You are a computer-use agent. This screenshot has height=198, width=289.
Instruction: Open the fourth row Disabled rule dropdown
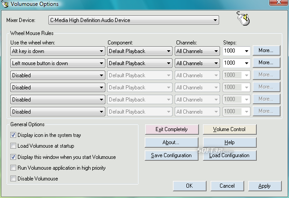[x=58, y=88]
